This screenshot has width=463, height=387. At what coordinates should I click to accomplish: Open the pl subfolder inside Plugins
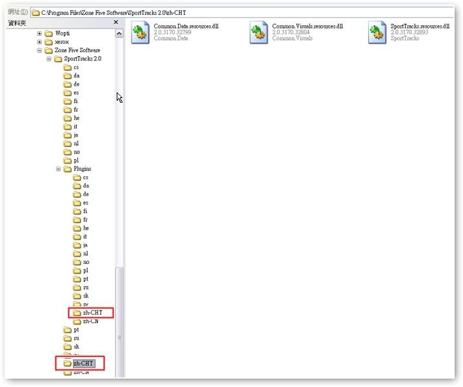click(81, 271)
